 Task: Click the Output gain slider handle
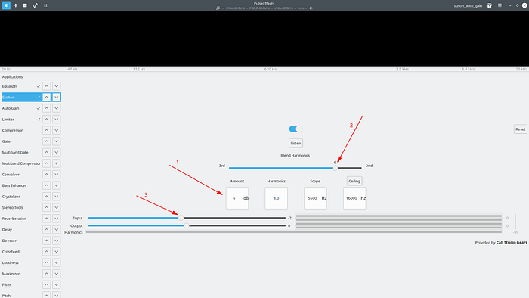[186, 226]
